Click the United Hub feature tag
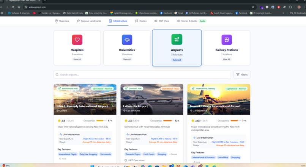Image resolution: width=306 pixels, height=167 pixels. [223, 158]
